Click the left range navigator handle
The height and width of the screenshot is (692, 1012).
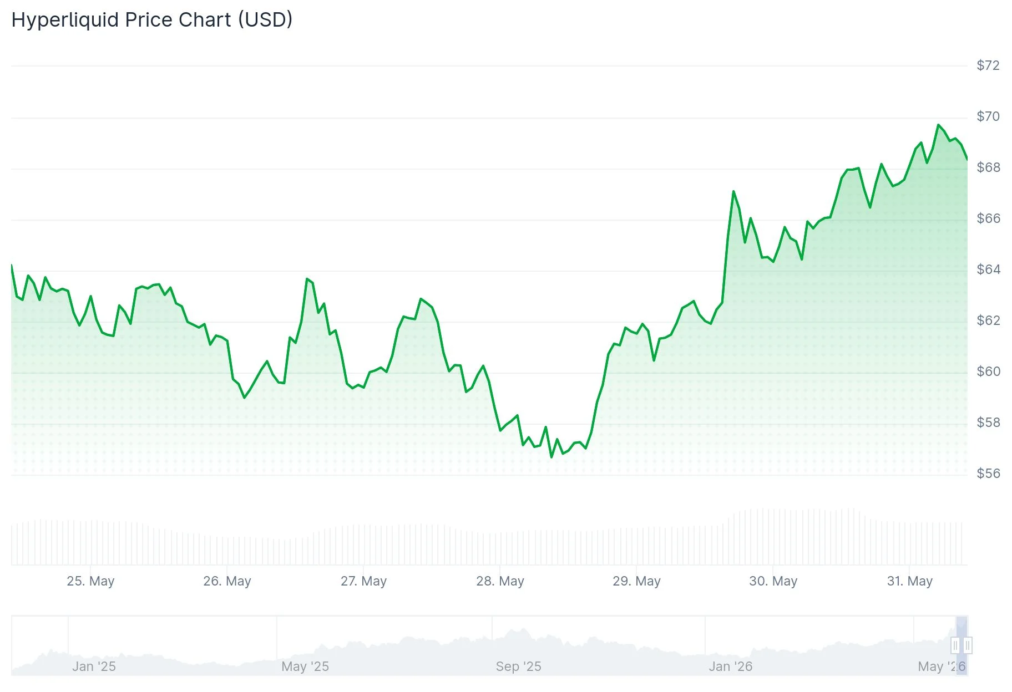(955, 645)
